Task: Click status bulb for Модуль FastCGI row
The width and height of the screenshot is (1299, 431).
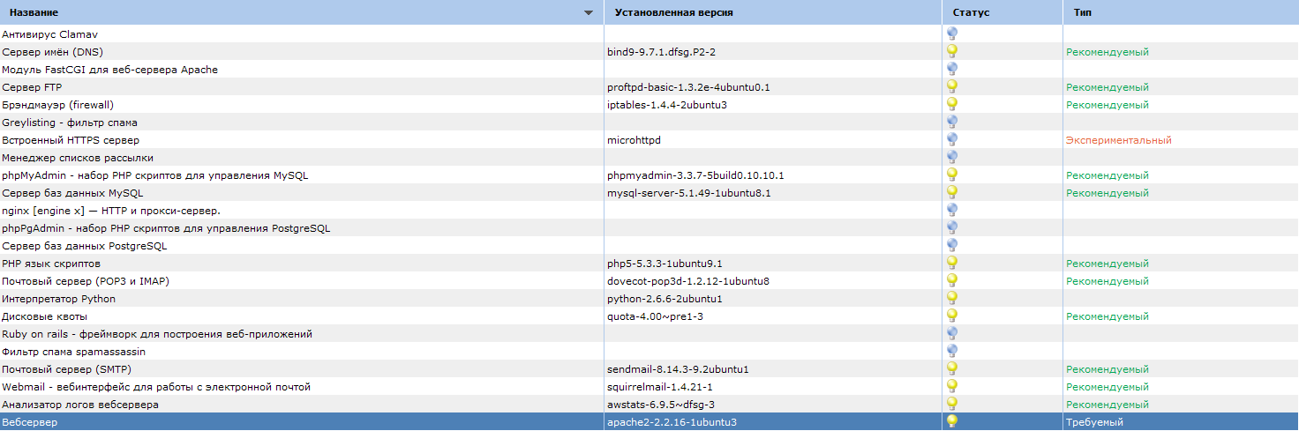Action: coord(952,69)
